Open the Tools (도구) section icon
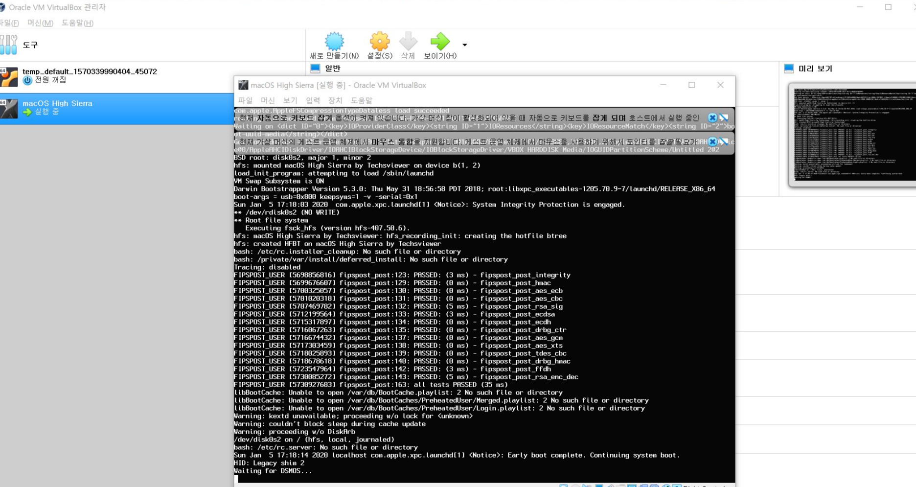This screenshot has height=487, width=916. point(9,45)
